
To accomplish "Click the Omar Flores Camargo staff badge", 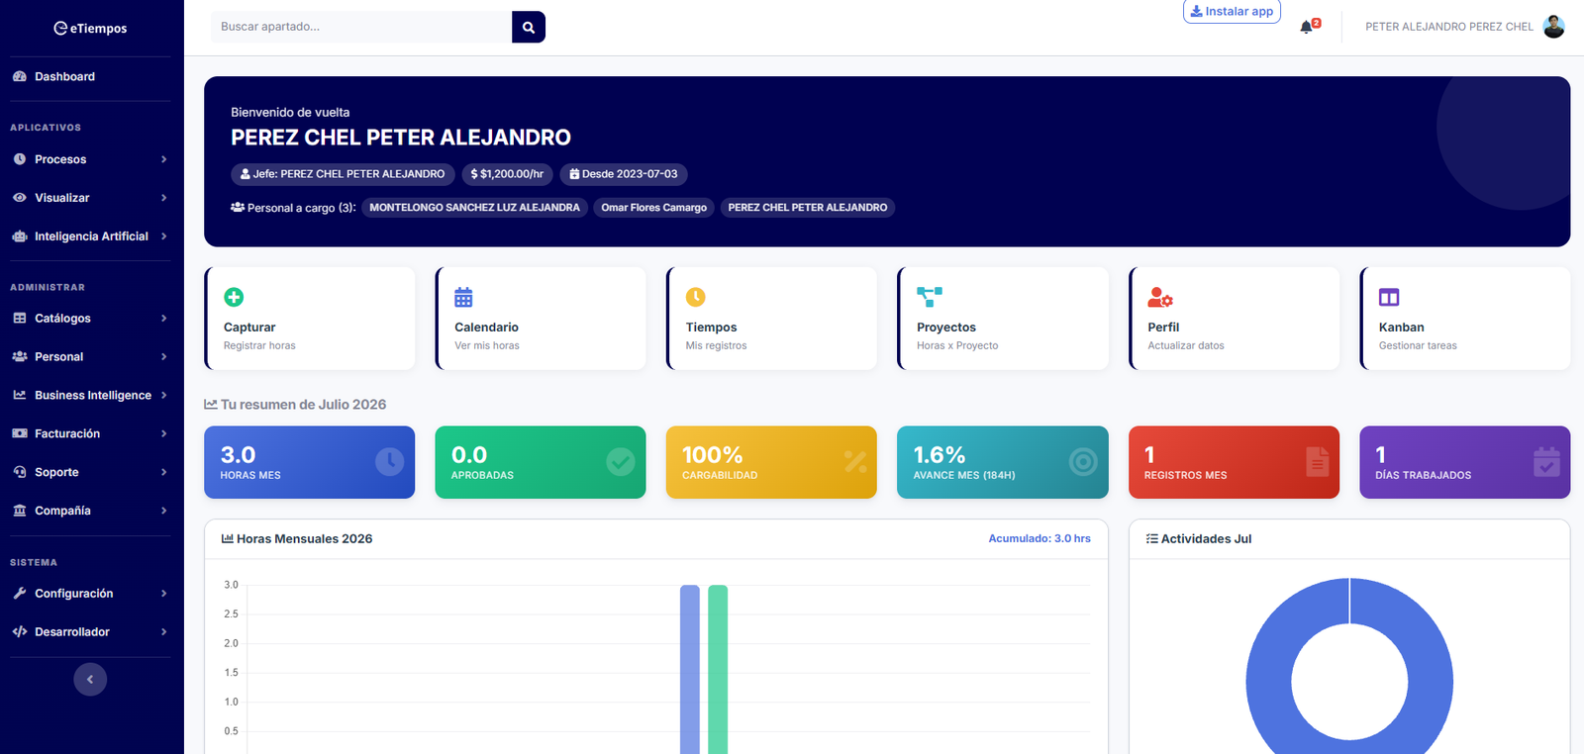I will (x=654, y=208).
